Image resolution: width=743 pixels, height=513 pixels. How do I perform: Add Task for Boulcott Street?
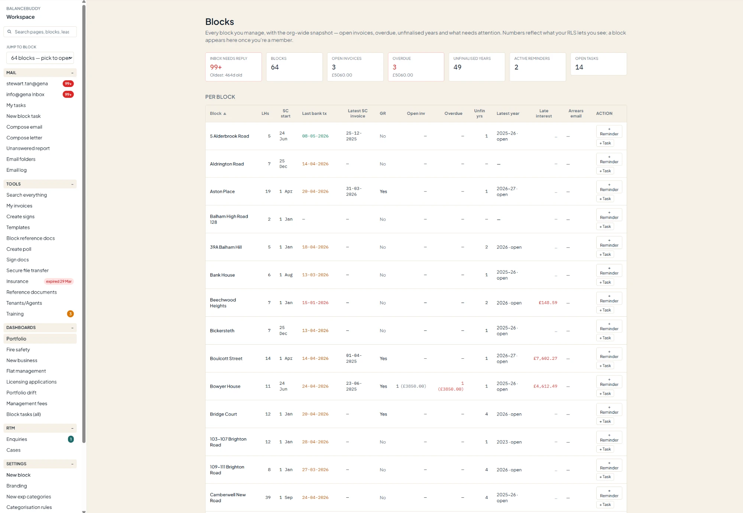click(x=605, y=366)
